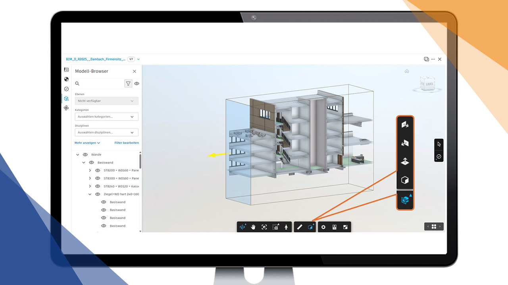The width and height of the screenshot is (508, 285).
Task: Open the Disziplinen dropdown
Action: coord(106,133)
